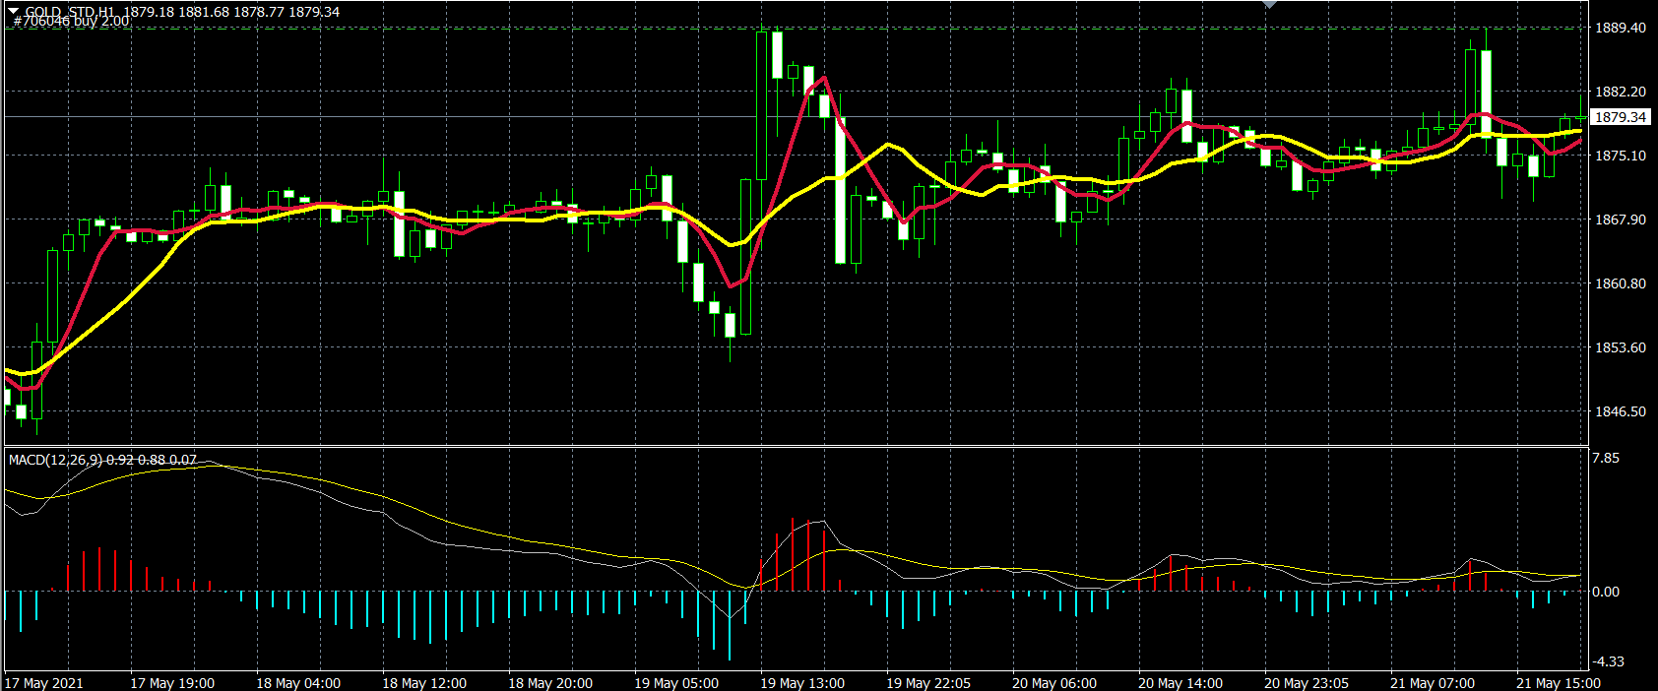The height and width of the screenshot is (691, 1658).
Task: Select the order label #706046 buy 2.00
Action: [x=71, y=21]
